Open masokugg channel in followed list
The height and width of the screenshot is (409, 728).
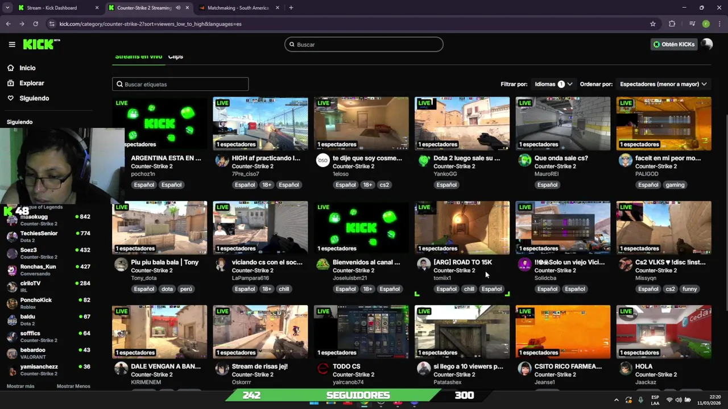(x=48, y=220)
